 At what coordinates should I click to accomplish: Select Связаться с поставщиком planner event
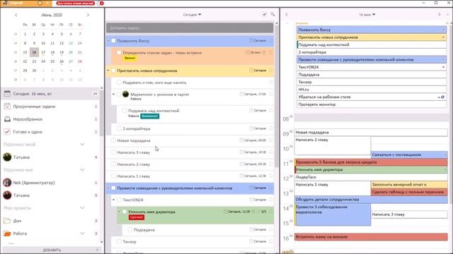[409, 155]
